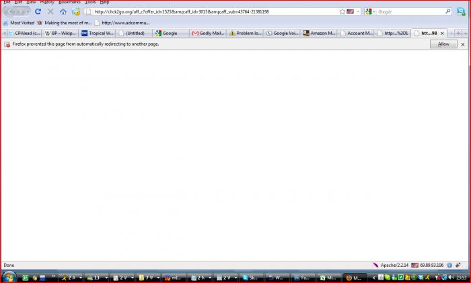471x283 pixels.
Task: Click the Apache/2.2.14 status text
Action: pyautogui.click(x=394, y=266)
